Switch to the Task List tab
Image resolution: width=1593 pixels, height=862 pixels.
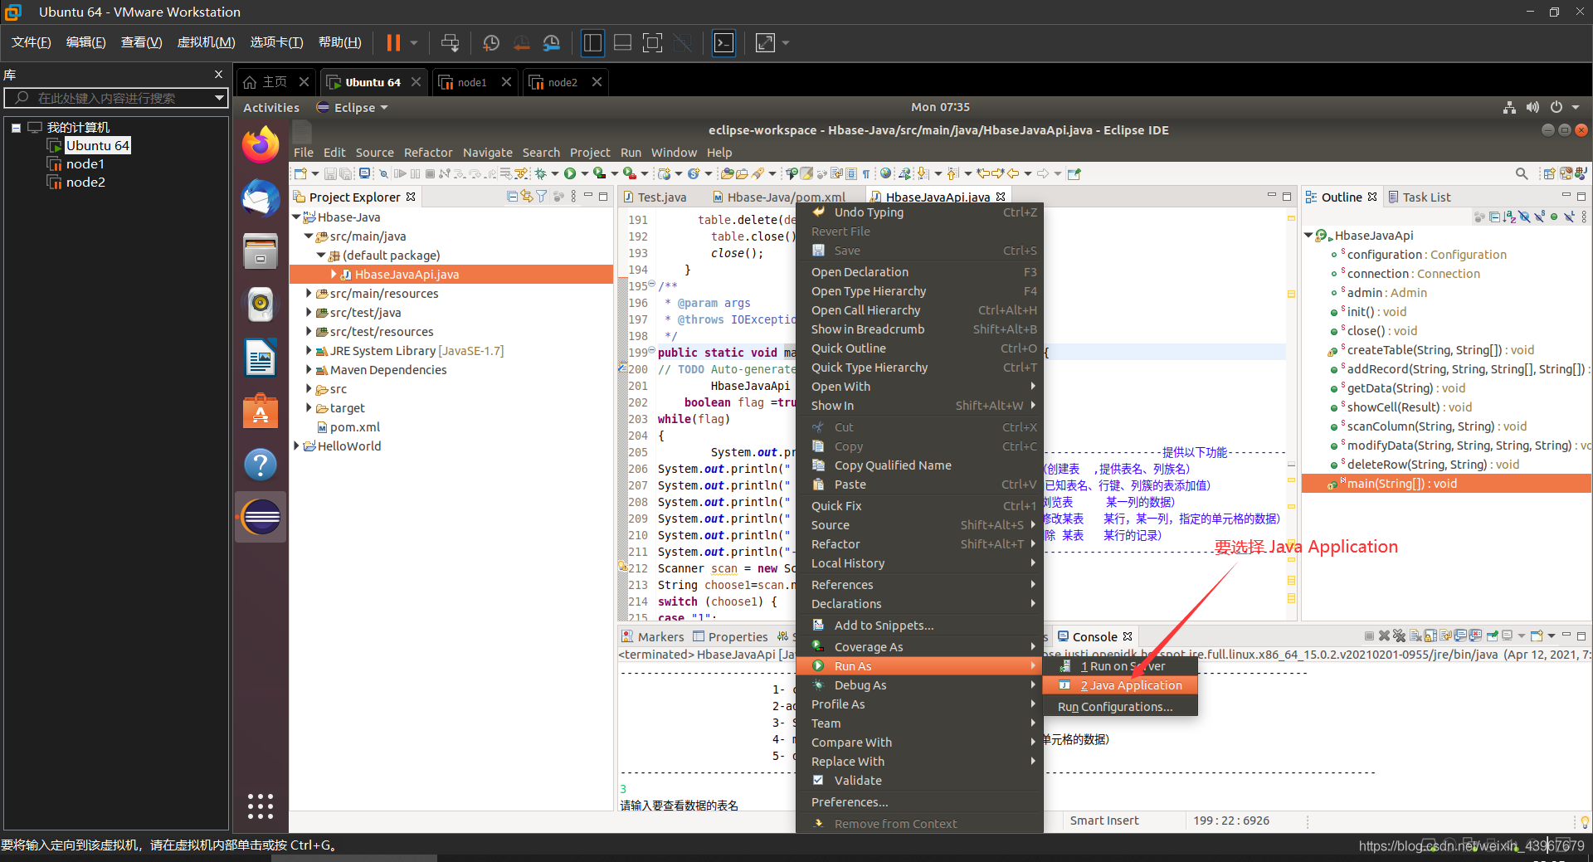(x=1420, y=197)
